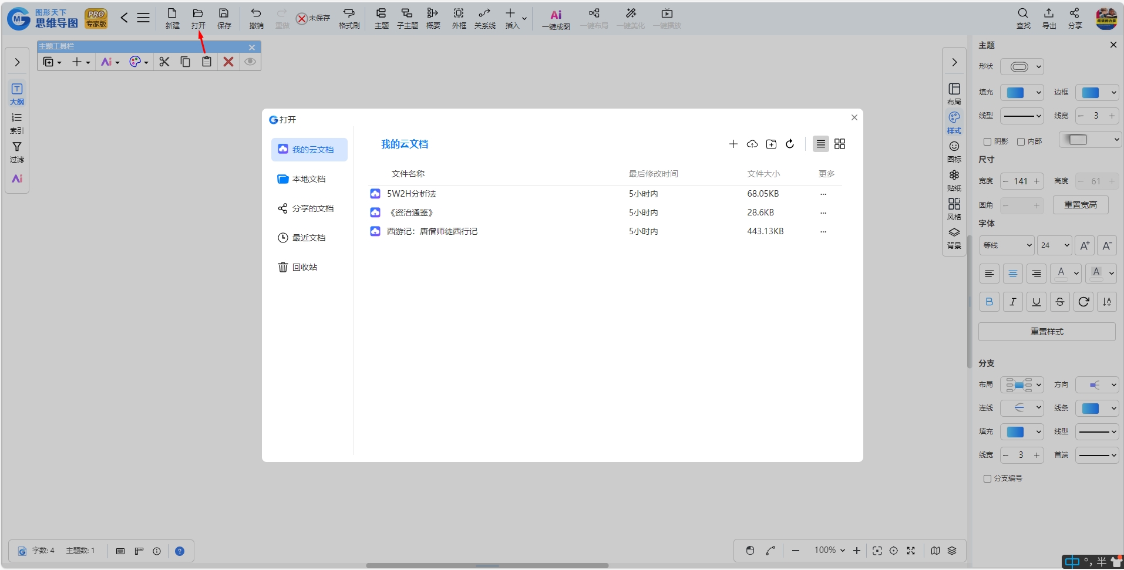This screenshot has height=570, width=1124.
Task: Toggle strikethrough text formatting
Action: (x=1059, y=302)
